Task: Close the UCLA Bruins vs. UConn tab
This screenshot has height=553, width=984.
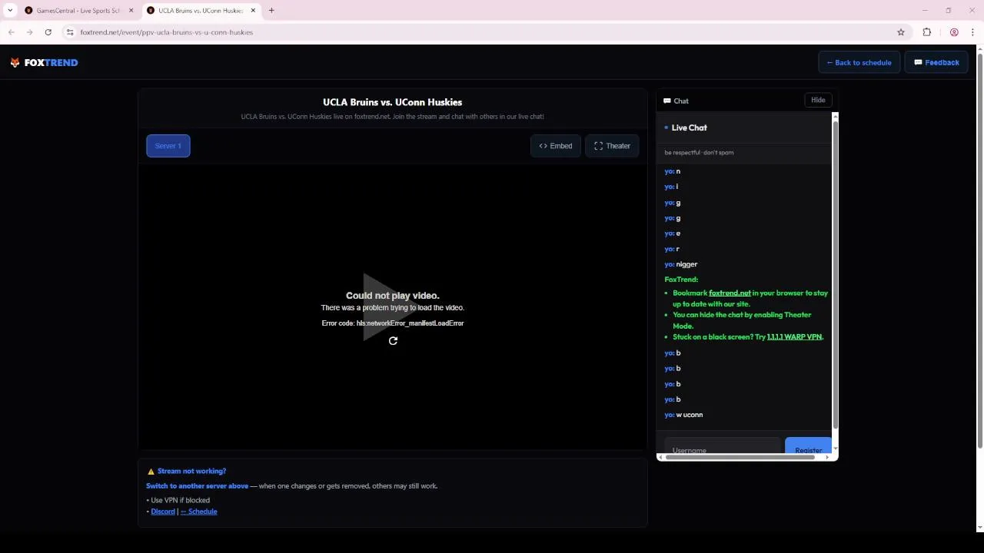Action: point(253,11)
